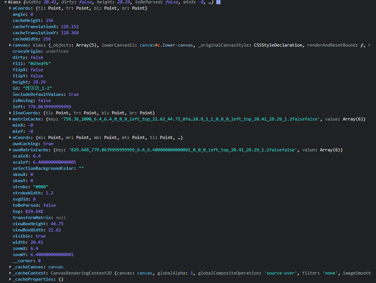This screenshot has height=283, width=376.
Task: Select the fill value #d3edfb
Action: [39, 64]
